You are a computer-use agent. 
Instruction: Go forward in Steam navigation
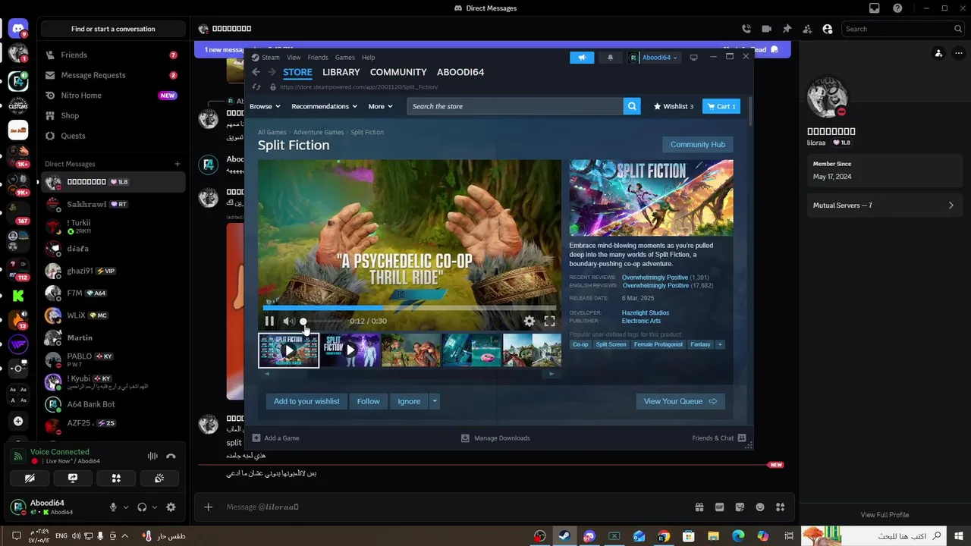(x=272, y=72)
